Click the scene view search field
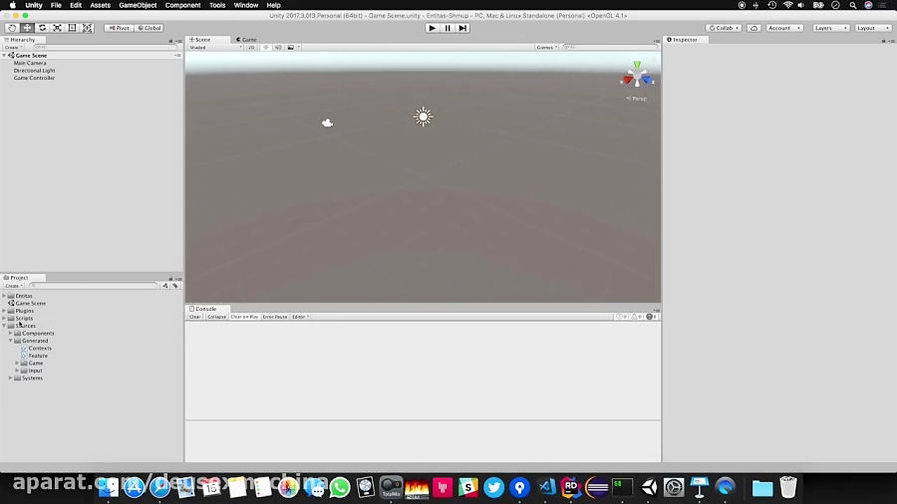Screen dimensions: 897x504 click(609, 48)
